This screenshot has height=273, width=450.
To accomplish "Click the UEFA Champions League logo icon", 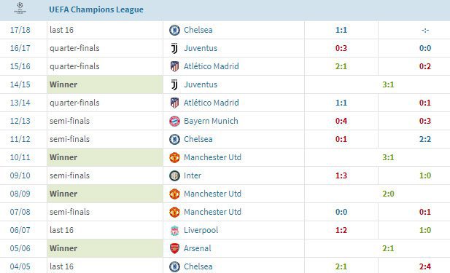I will pos(20,8).
